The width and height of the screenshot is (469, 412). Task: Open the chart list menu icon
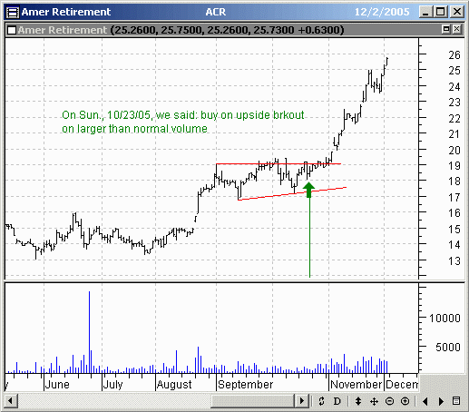[456, 401]
